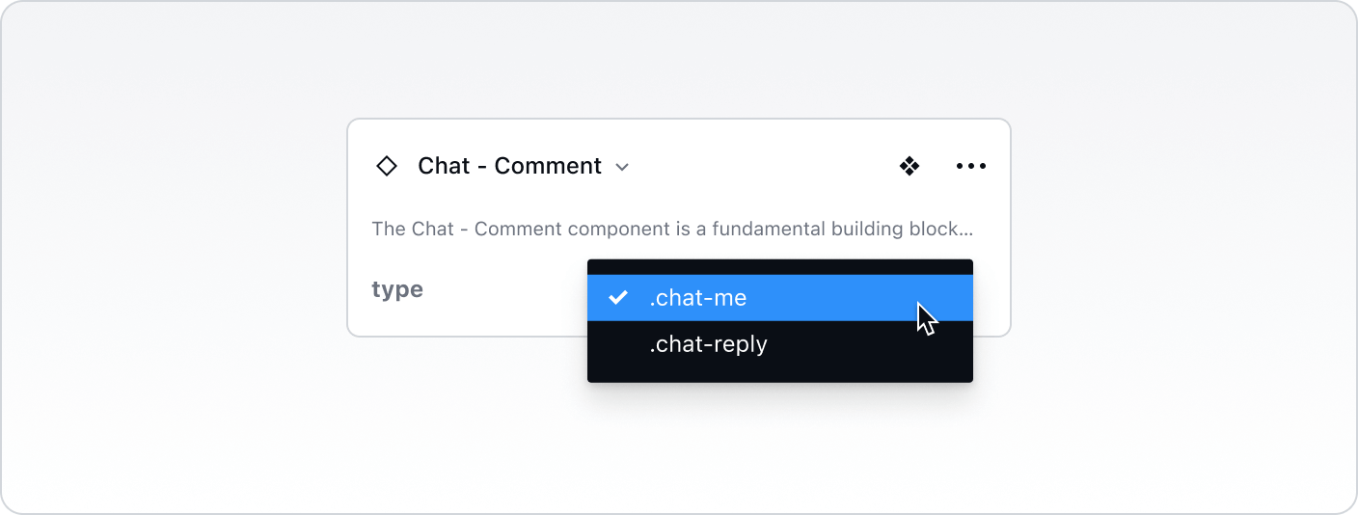Open the four-diamond component set icon
The height and width of the screenshot is (515, 1358).
tap(909, 166)
